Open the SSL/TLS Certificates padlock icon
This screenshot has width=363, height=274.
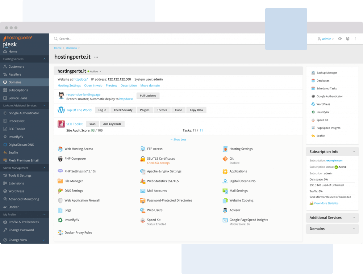(143, 159)
